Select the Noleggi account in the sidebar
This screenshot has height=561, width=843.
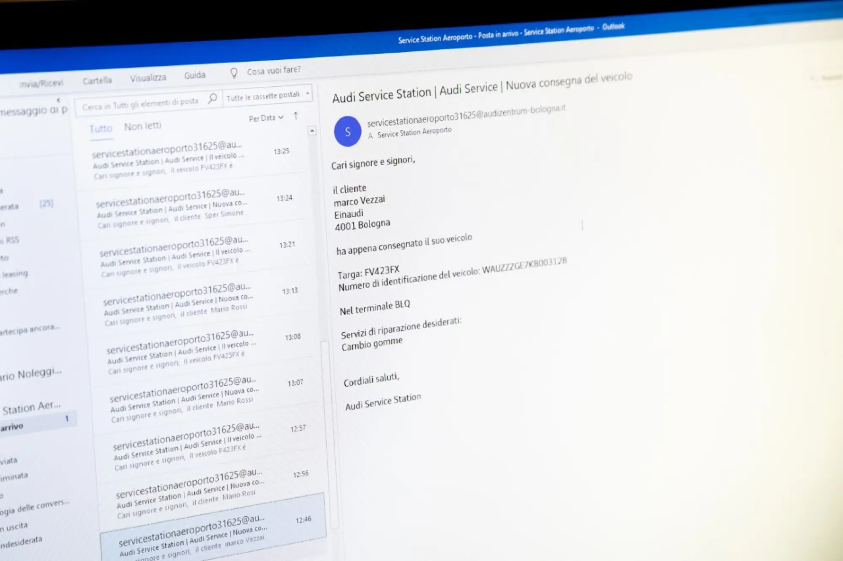click(x=30, y=374)
